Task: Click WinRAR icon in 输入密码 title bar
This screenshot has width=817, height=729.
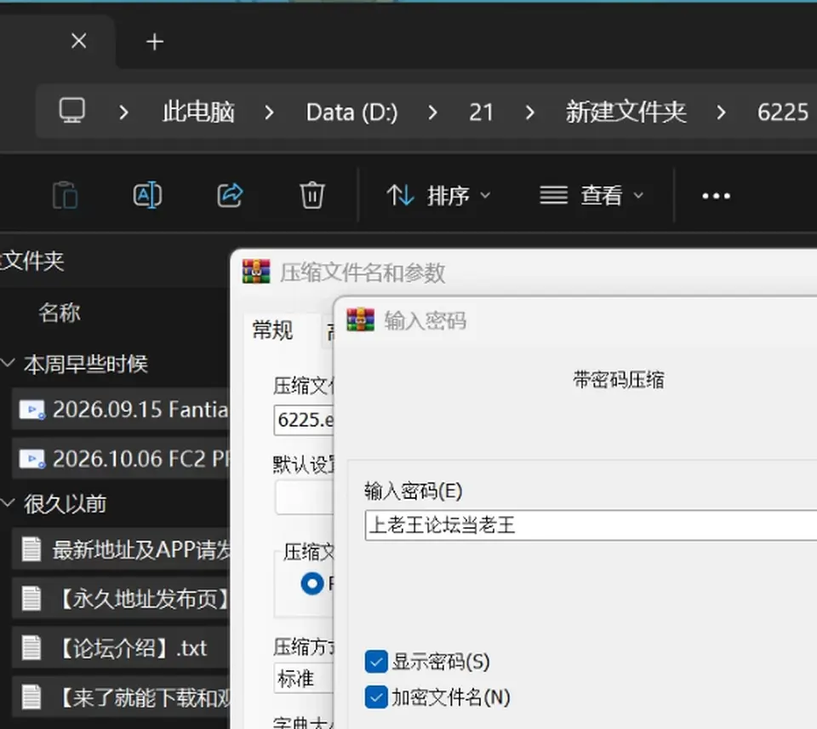Action: click(361, 319)
